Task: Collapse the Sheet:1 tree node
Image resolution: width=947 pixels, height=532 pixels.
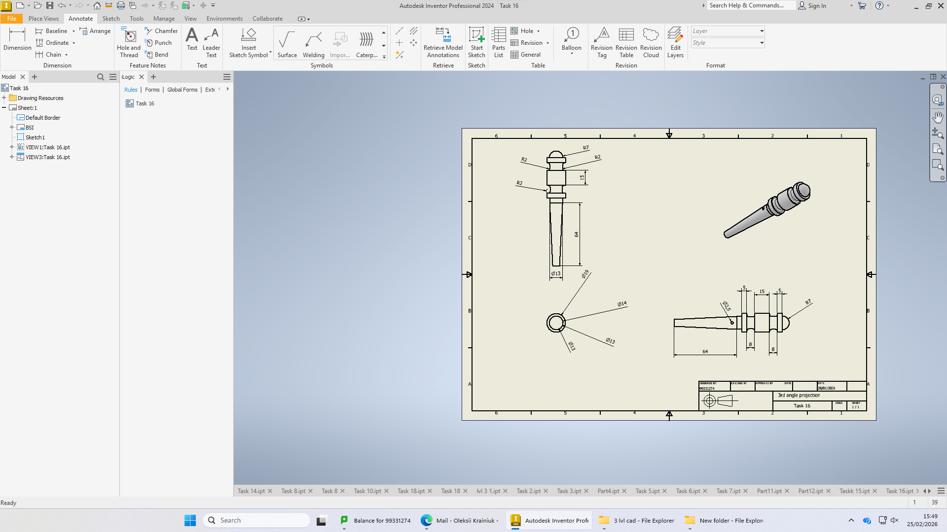Action: (x=4, y=108)
